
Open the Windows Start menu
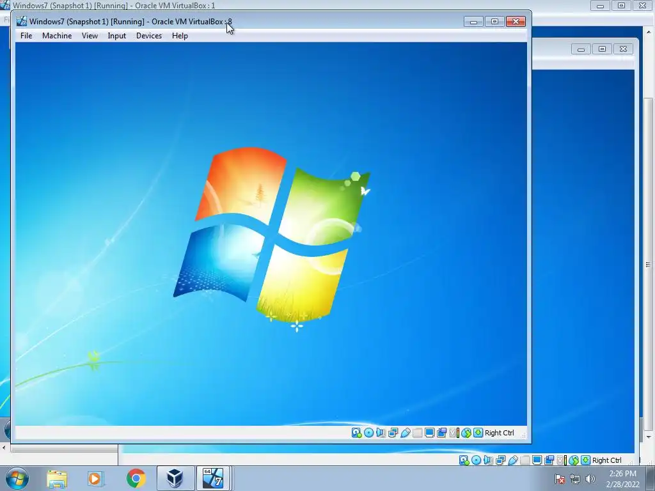tap(17, 478)
